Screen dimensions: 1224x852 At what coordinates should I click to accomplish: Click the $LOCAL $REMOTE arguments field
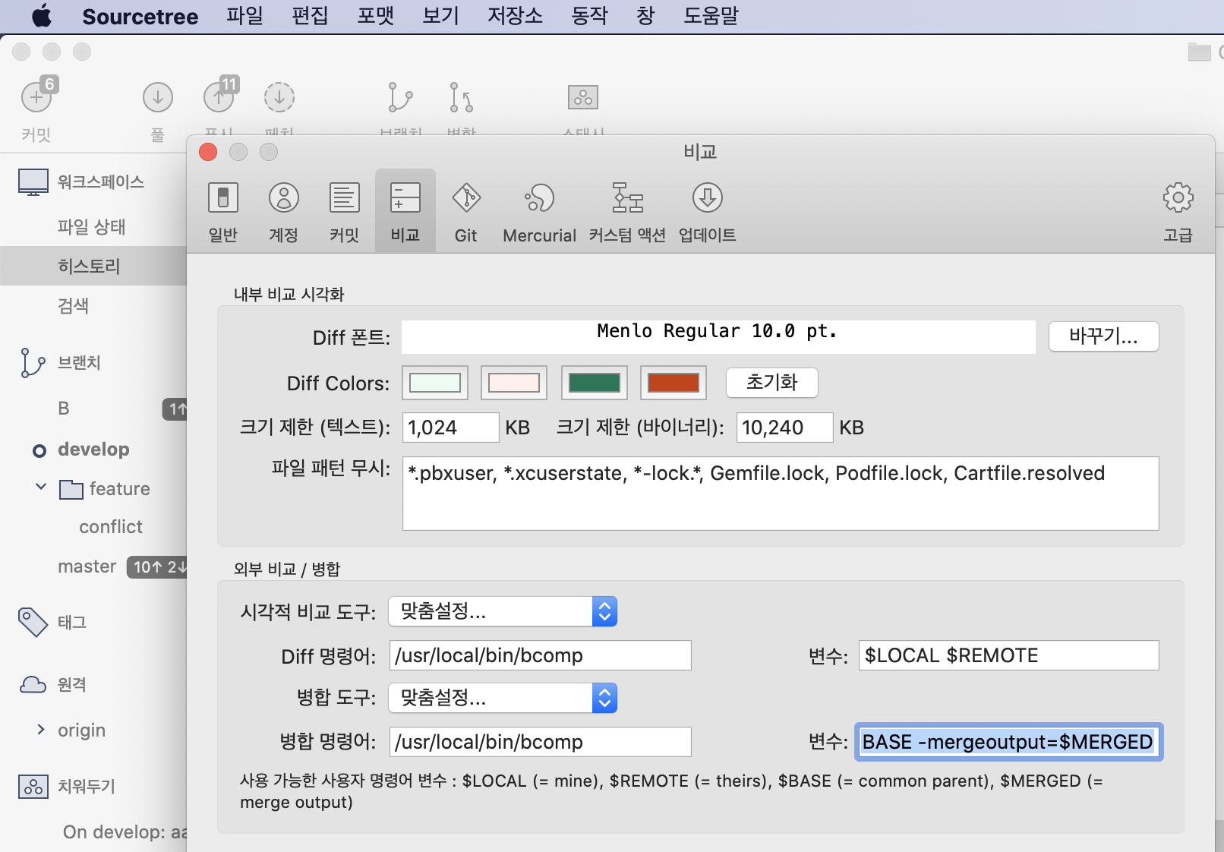pos(1009,655)
